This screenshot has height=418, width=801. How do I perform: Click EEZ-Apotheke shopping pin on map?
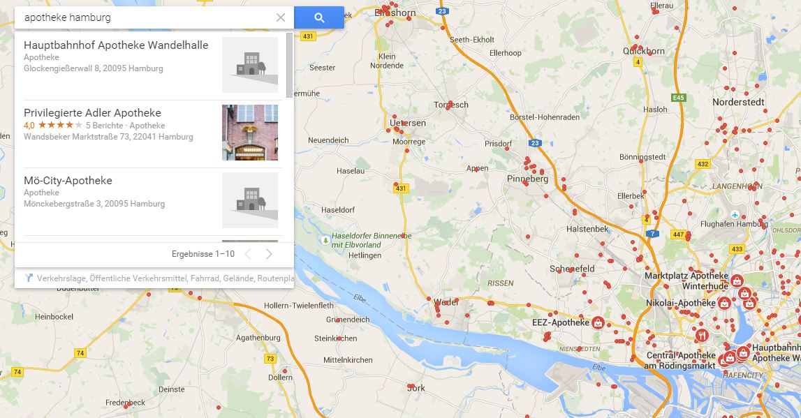tap(598, 322)
